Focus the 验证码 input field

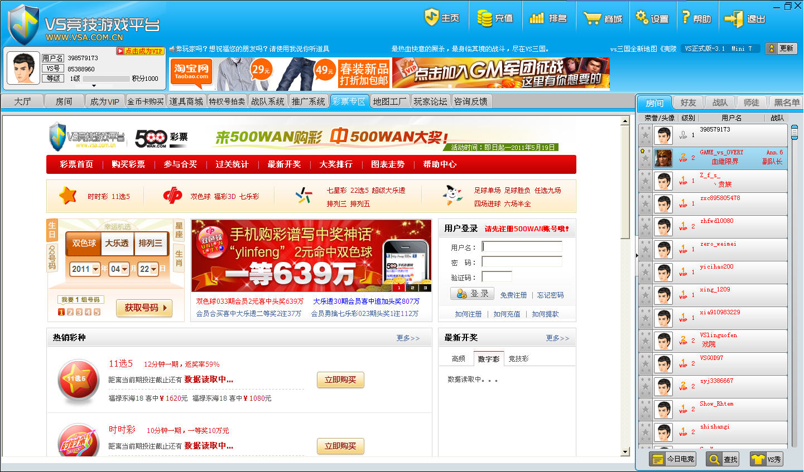pos(497,277)
